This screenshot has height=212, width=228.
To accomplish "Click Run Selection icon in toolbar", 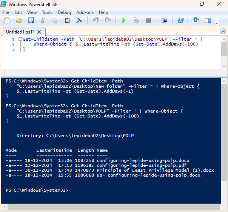I will coord(136,20).
